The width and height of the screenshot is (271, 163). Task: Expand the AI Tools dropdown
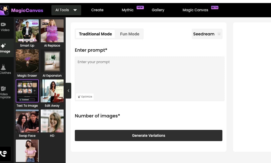coord(66,10)
